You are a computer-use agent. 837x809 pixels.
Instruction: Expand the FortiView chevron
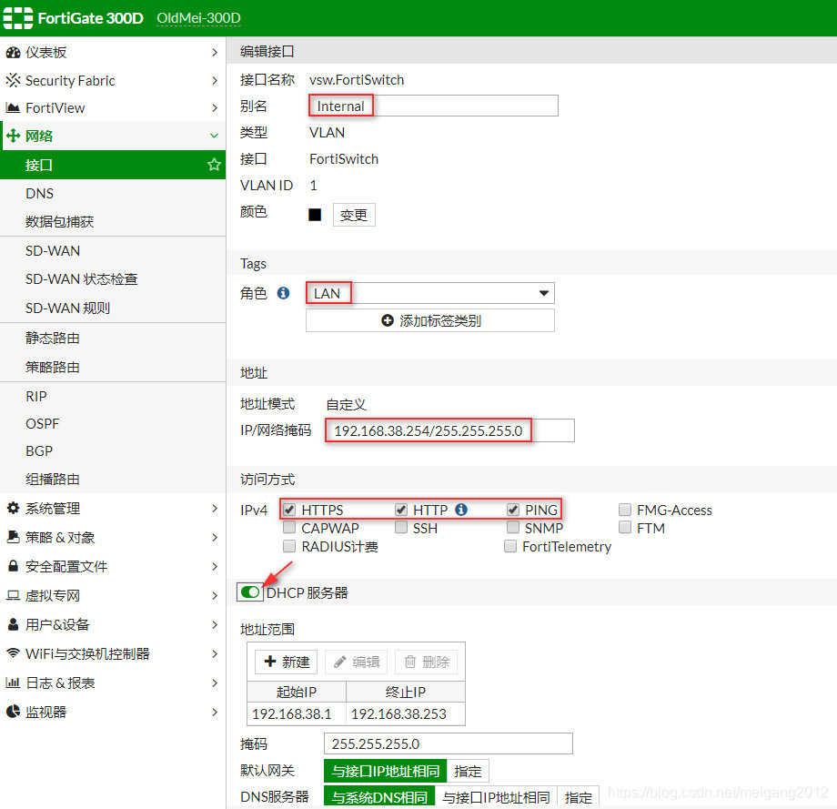pyautogui.click(x=214, y=108)
